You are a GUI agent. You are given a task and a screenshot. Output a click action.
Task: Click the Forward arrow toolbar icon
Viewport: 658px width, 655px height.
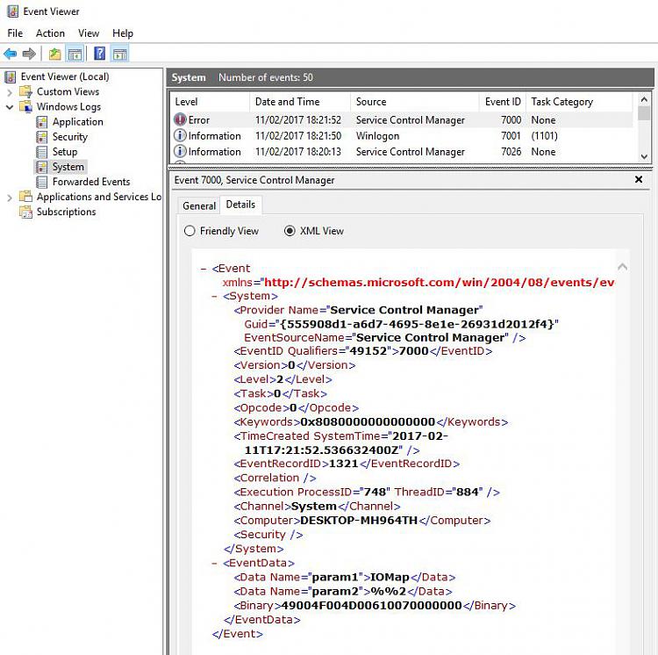click(29, 54)
